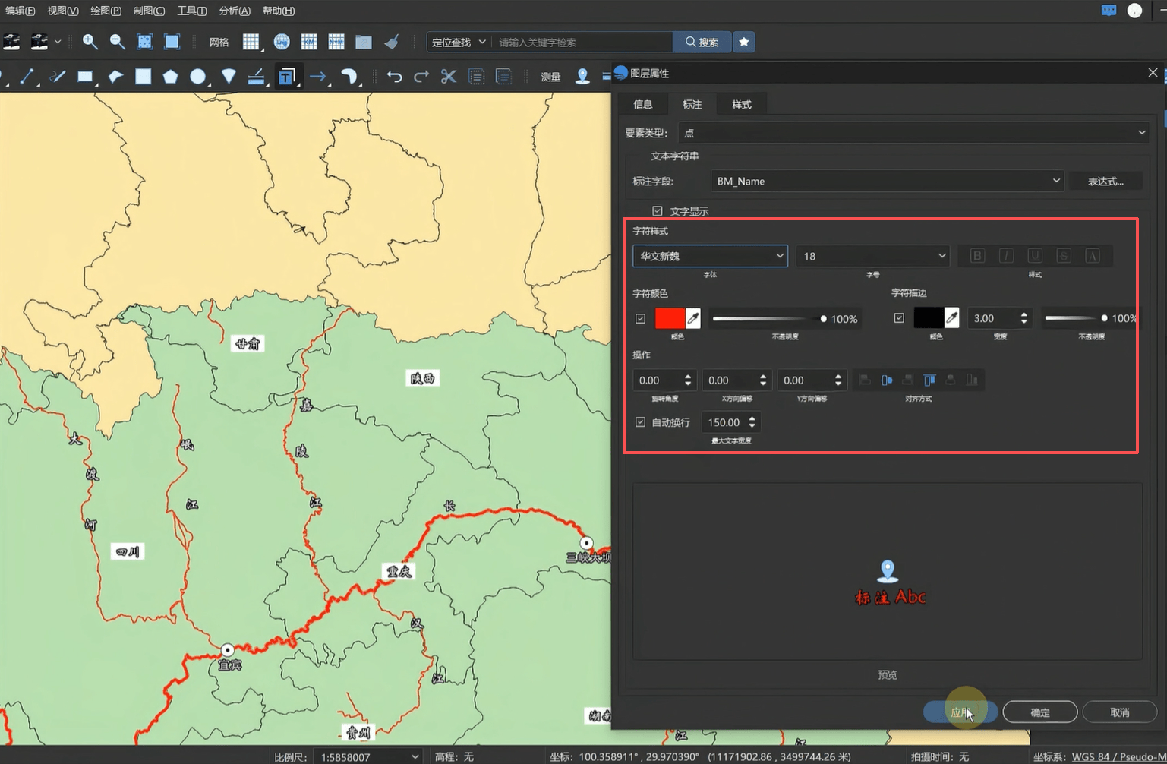Switch to the 样式 tab
This screenshot has width=1167, height=764.
(742, 104)
